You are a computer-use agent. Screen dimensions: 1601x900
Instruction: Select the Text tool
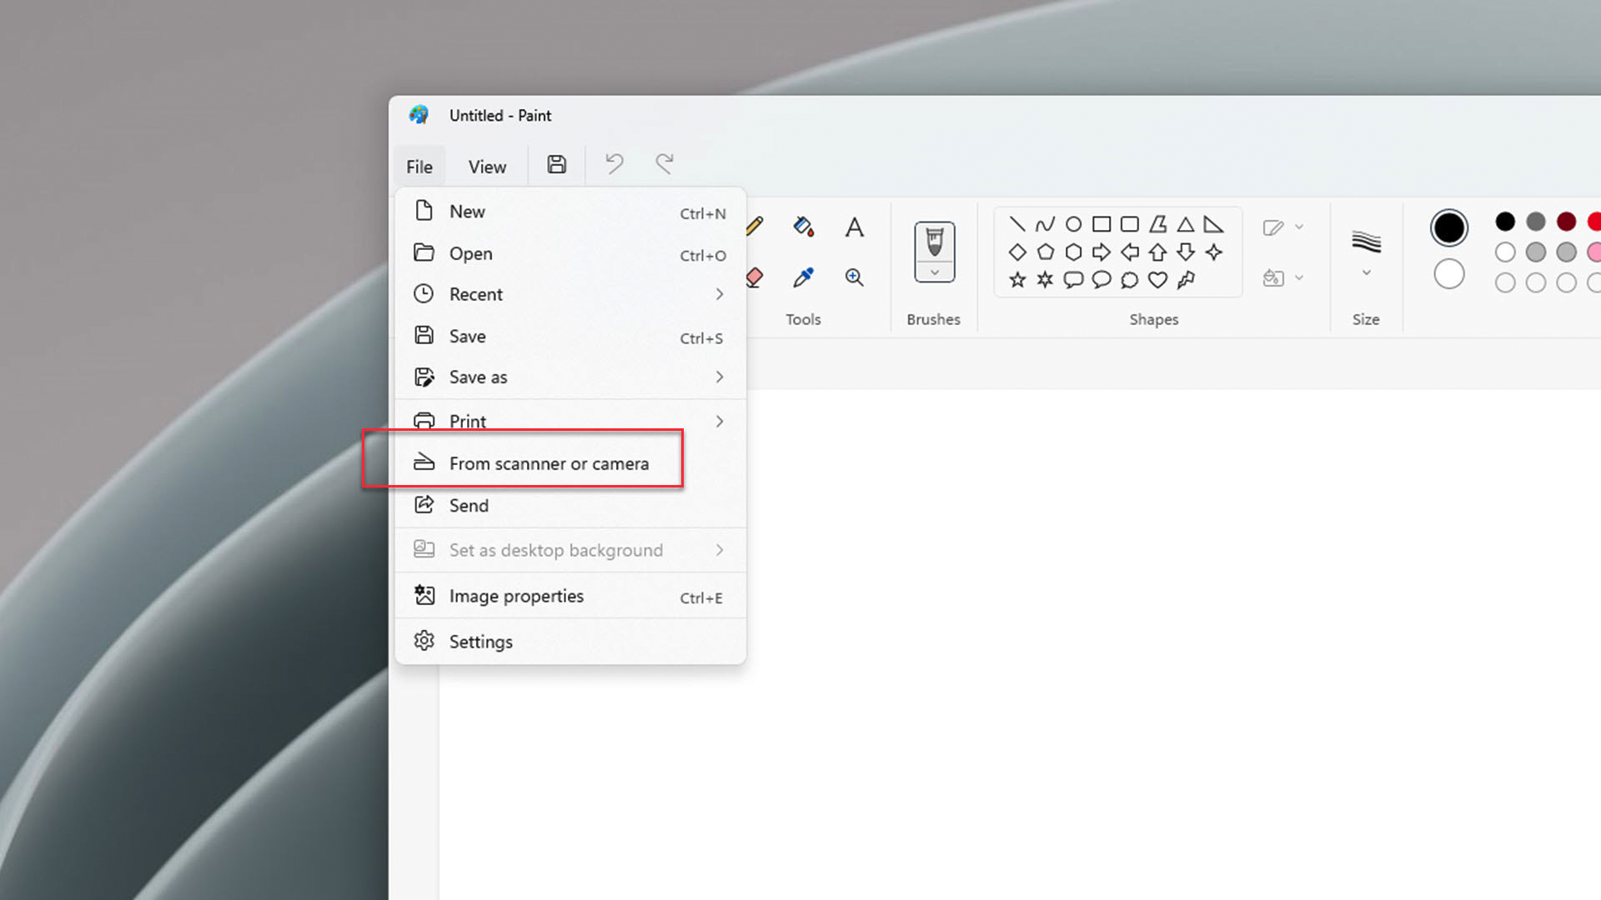point(853,227)
